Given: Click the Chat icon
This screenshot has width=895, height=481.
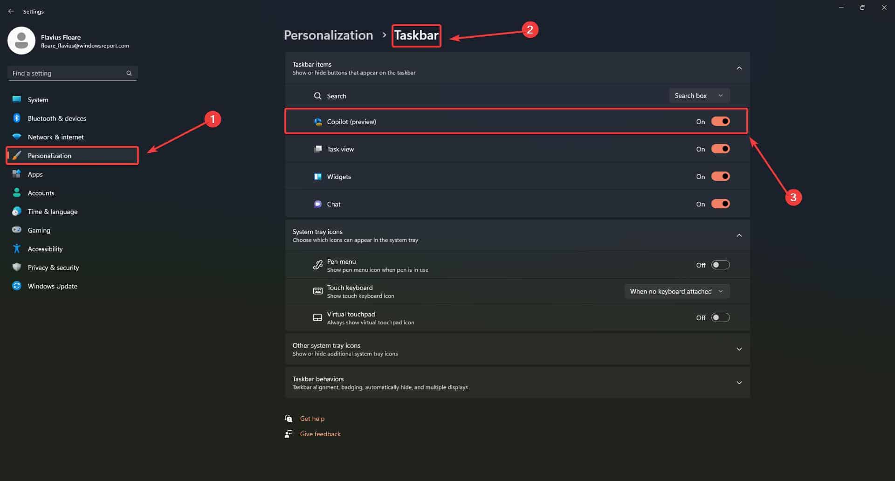Looking at the screenshot, I should (x=318, y=204).
